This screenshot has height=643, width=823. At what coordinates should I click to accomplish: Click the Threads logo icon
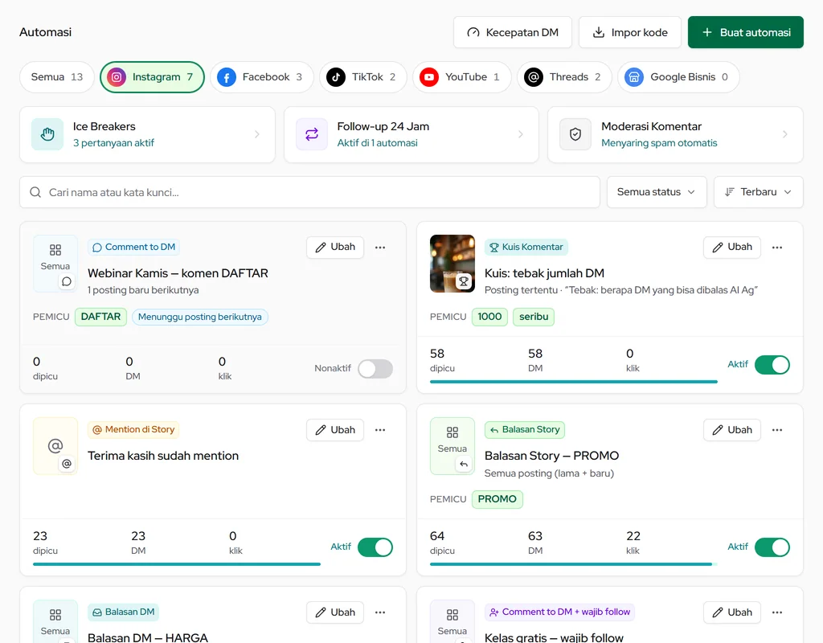[534, 77]
